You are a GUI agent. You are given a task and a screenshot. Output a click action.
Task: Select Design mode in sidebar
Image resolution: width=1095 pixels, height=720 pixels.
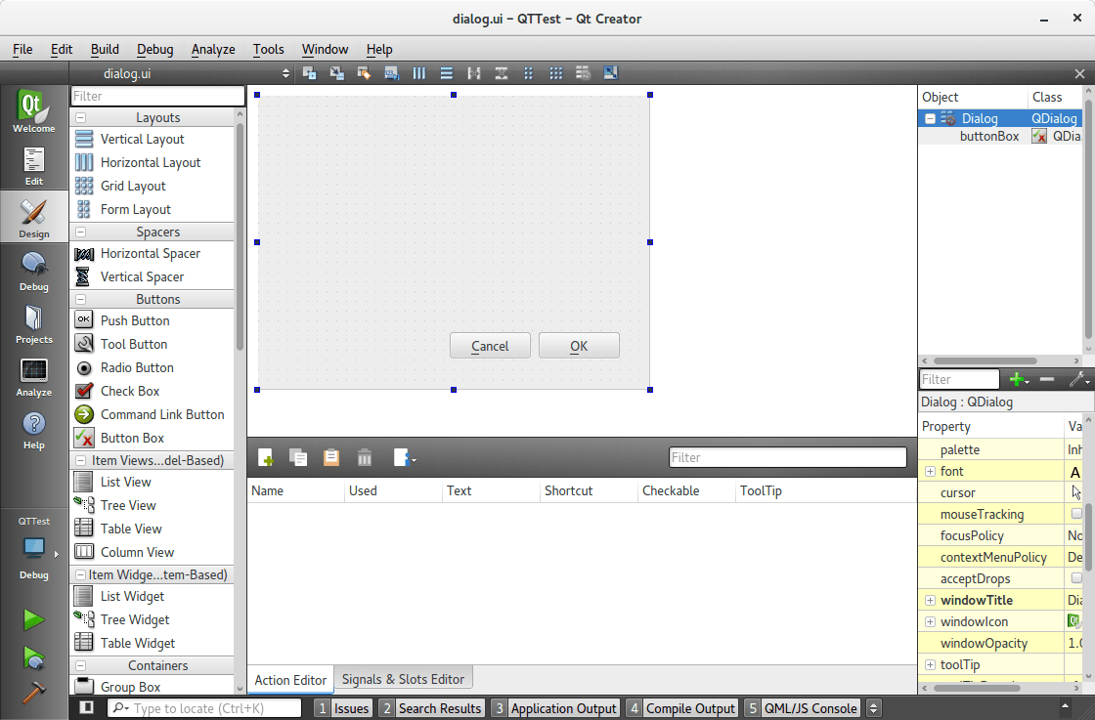point(33,217)
